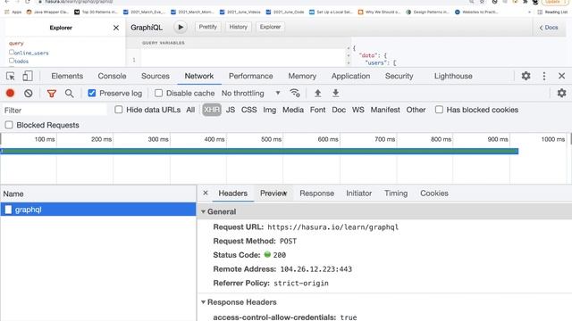Switch to the Timing tab
This screenshot has height=321, width=572.
[396, 193]
